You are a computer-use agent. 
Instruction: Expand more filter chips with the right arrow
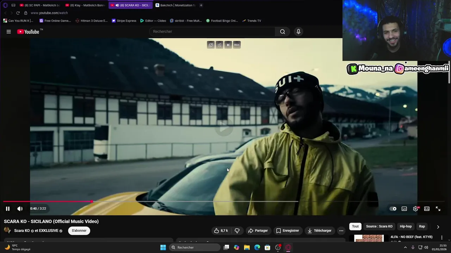click(x=438, y=227)
